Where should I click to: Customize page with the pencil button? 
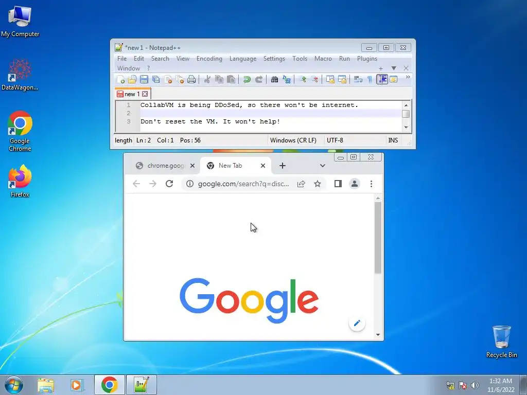(x=357, y=323)
